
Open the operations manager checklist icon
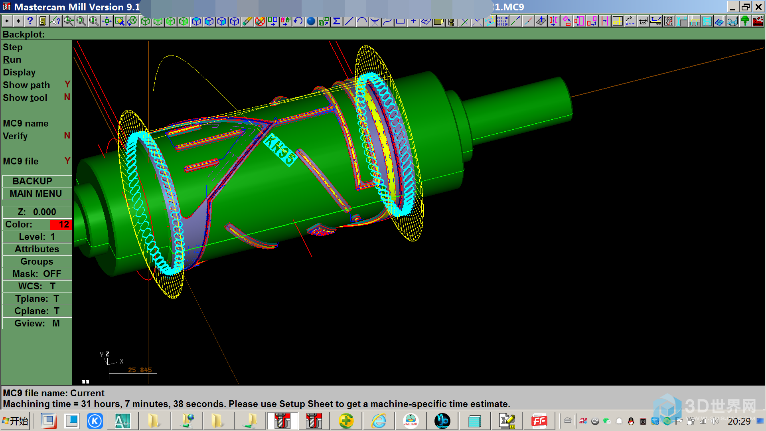point(669,21)
